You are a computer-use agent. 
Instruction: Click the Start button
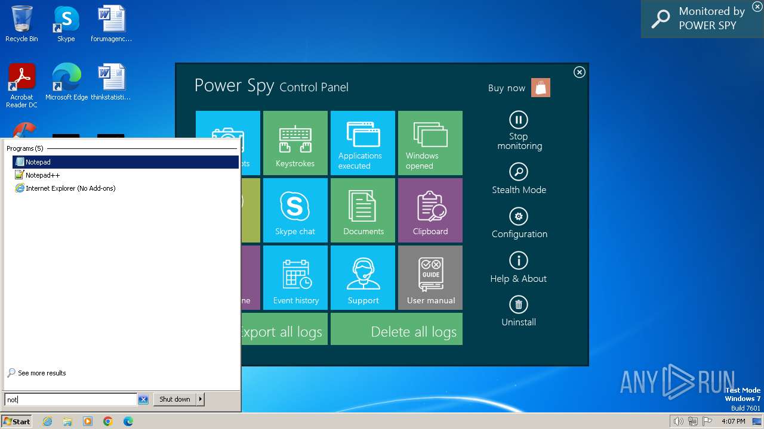pos(17,421)
